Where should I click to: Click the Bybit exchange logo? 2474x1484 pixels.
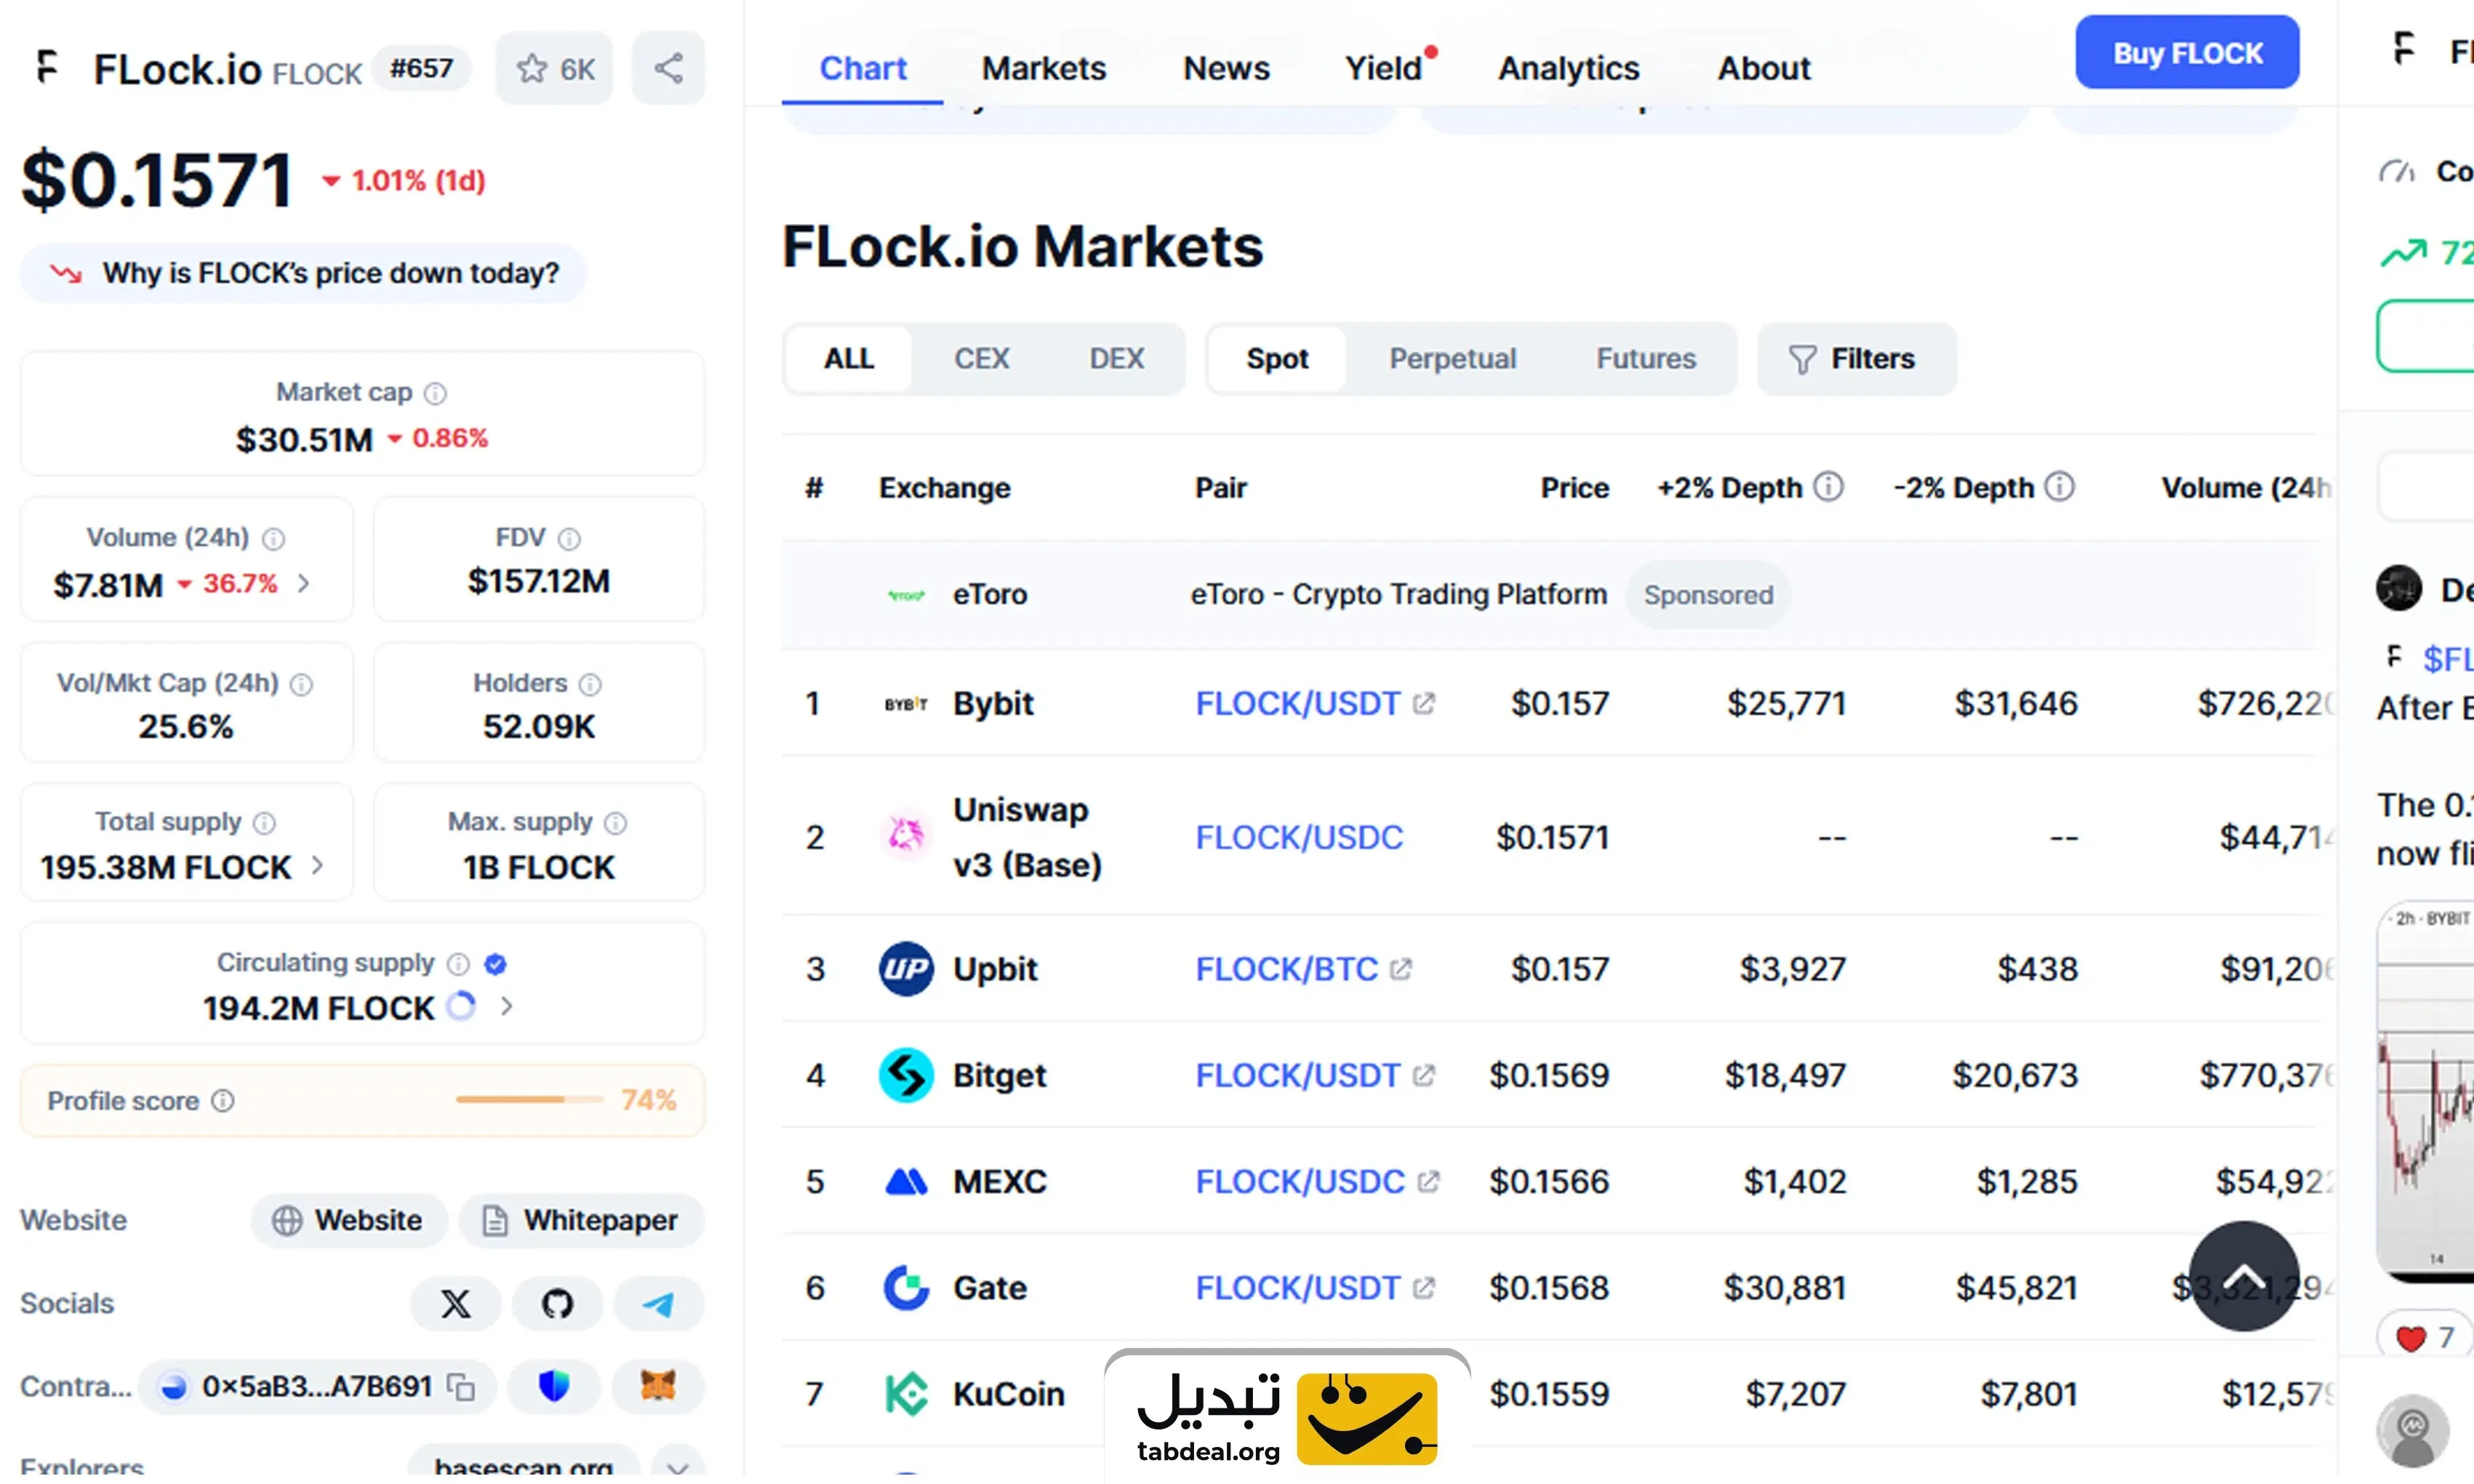point(906,704)
